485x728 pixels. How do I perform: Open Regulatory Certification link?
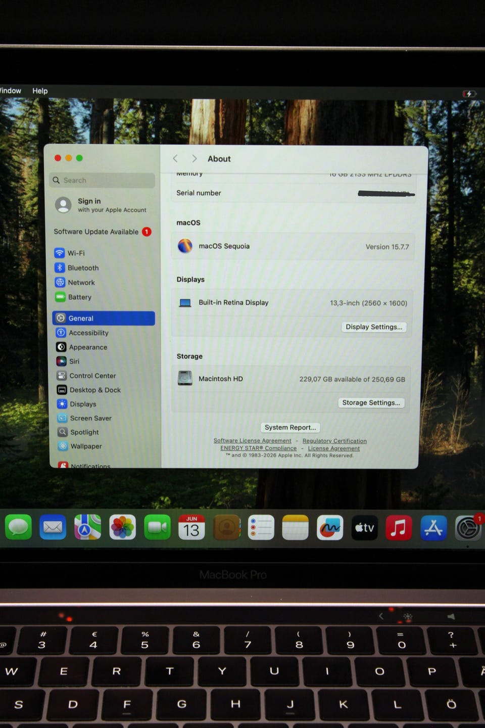click(334, 441)
